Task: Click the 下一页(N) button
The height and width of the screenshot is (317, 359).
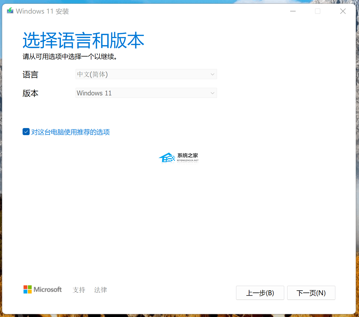Action: pos(311,293)
